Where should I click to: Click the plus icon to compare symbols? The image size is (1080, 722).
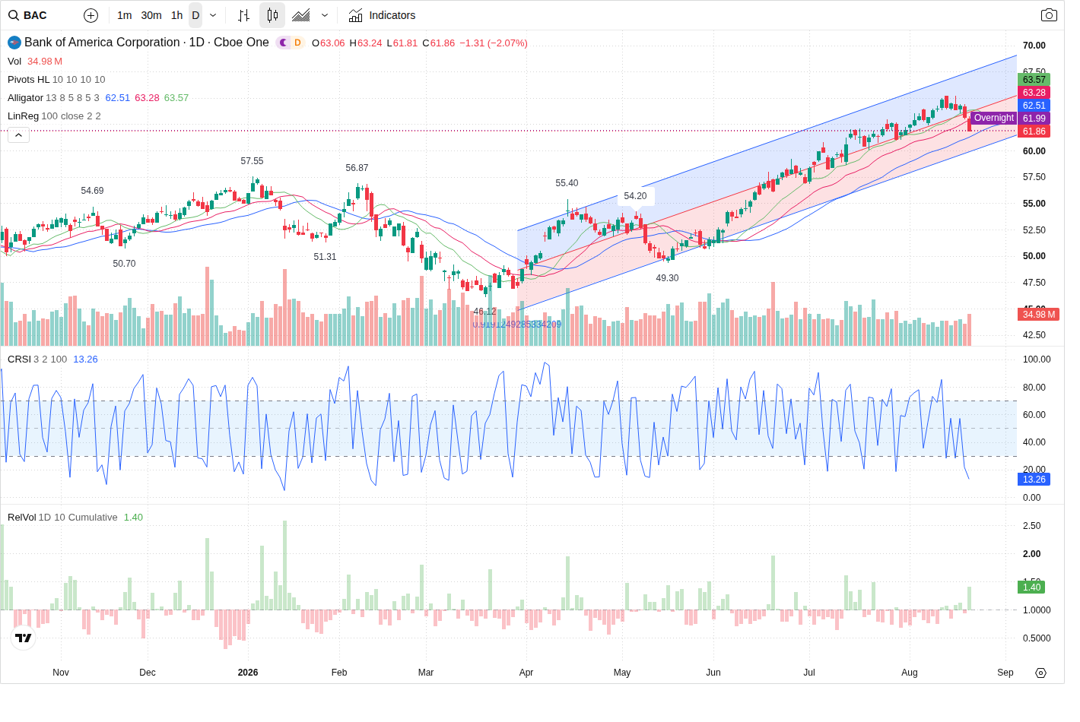click(91, 15)
